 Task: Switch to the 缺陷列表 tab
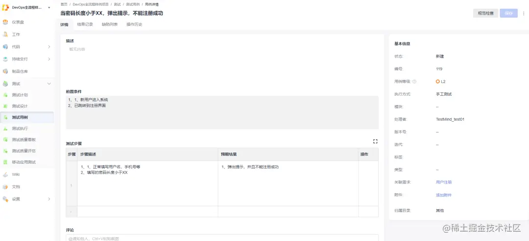[110, 24]
